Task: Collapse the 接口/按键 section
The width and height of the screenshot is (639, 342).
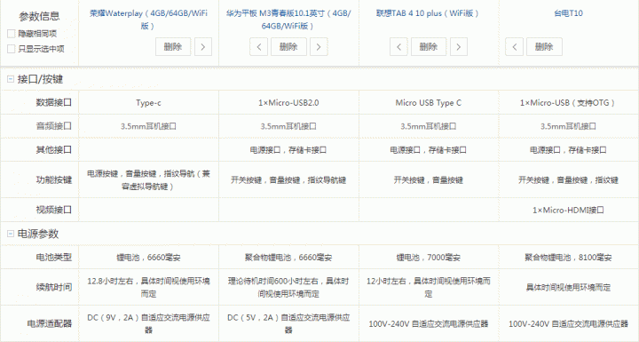Action: pyautogui.click(x=11, y=79)
